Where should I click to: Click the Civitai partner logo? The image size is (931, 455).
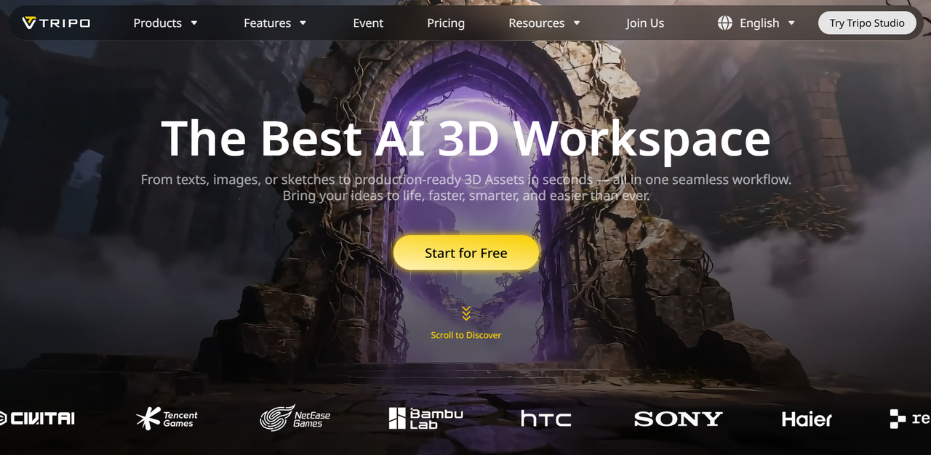pos(37,418)
